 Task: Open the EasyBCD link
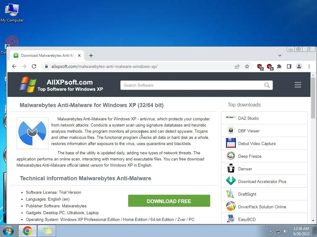coord(247,219)
